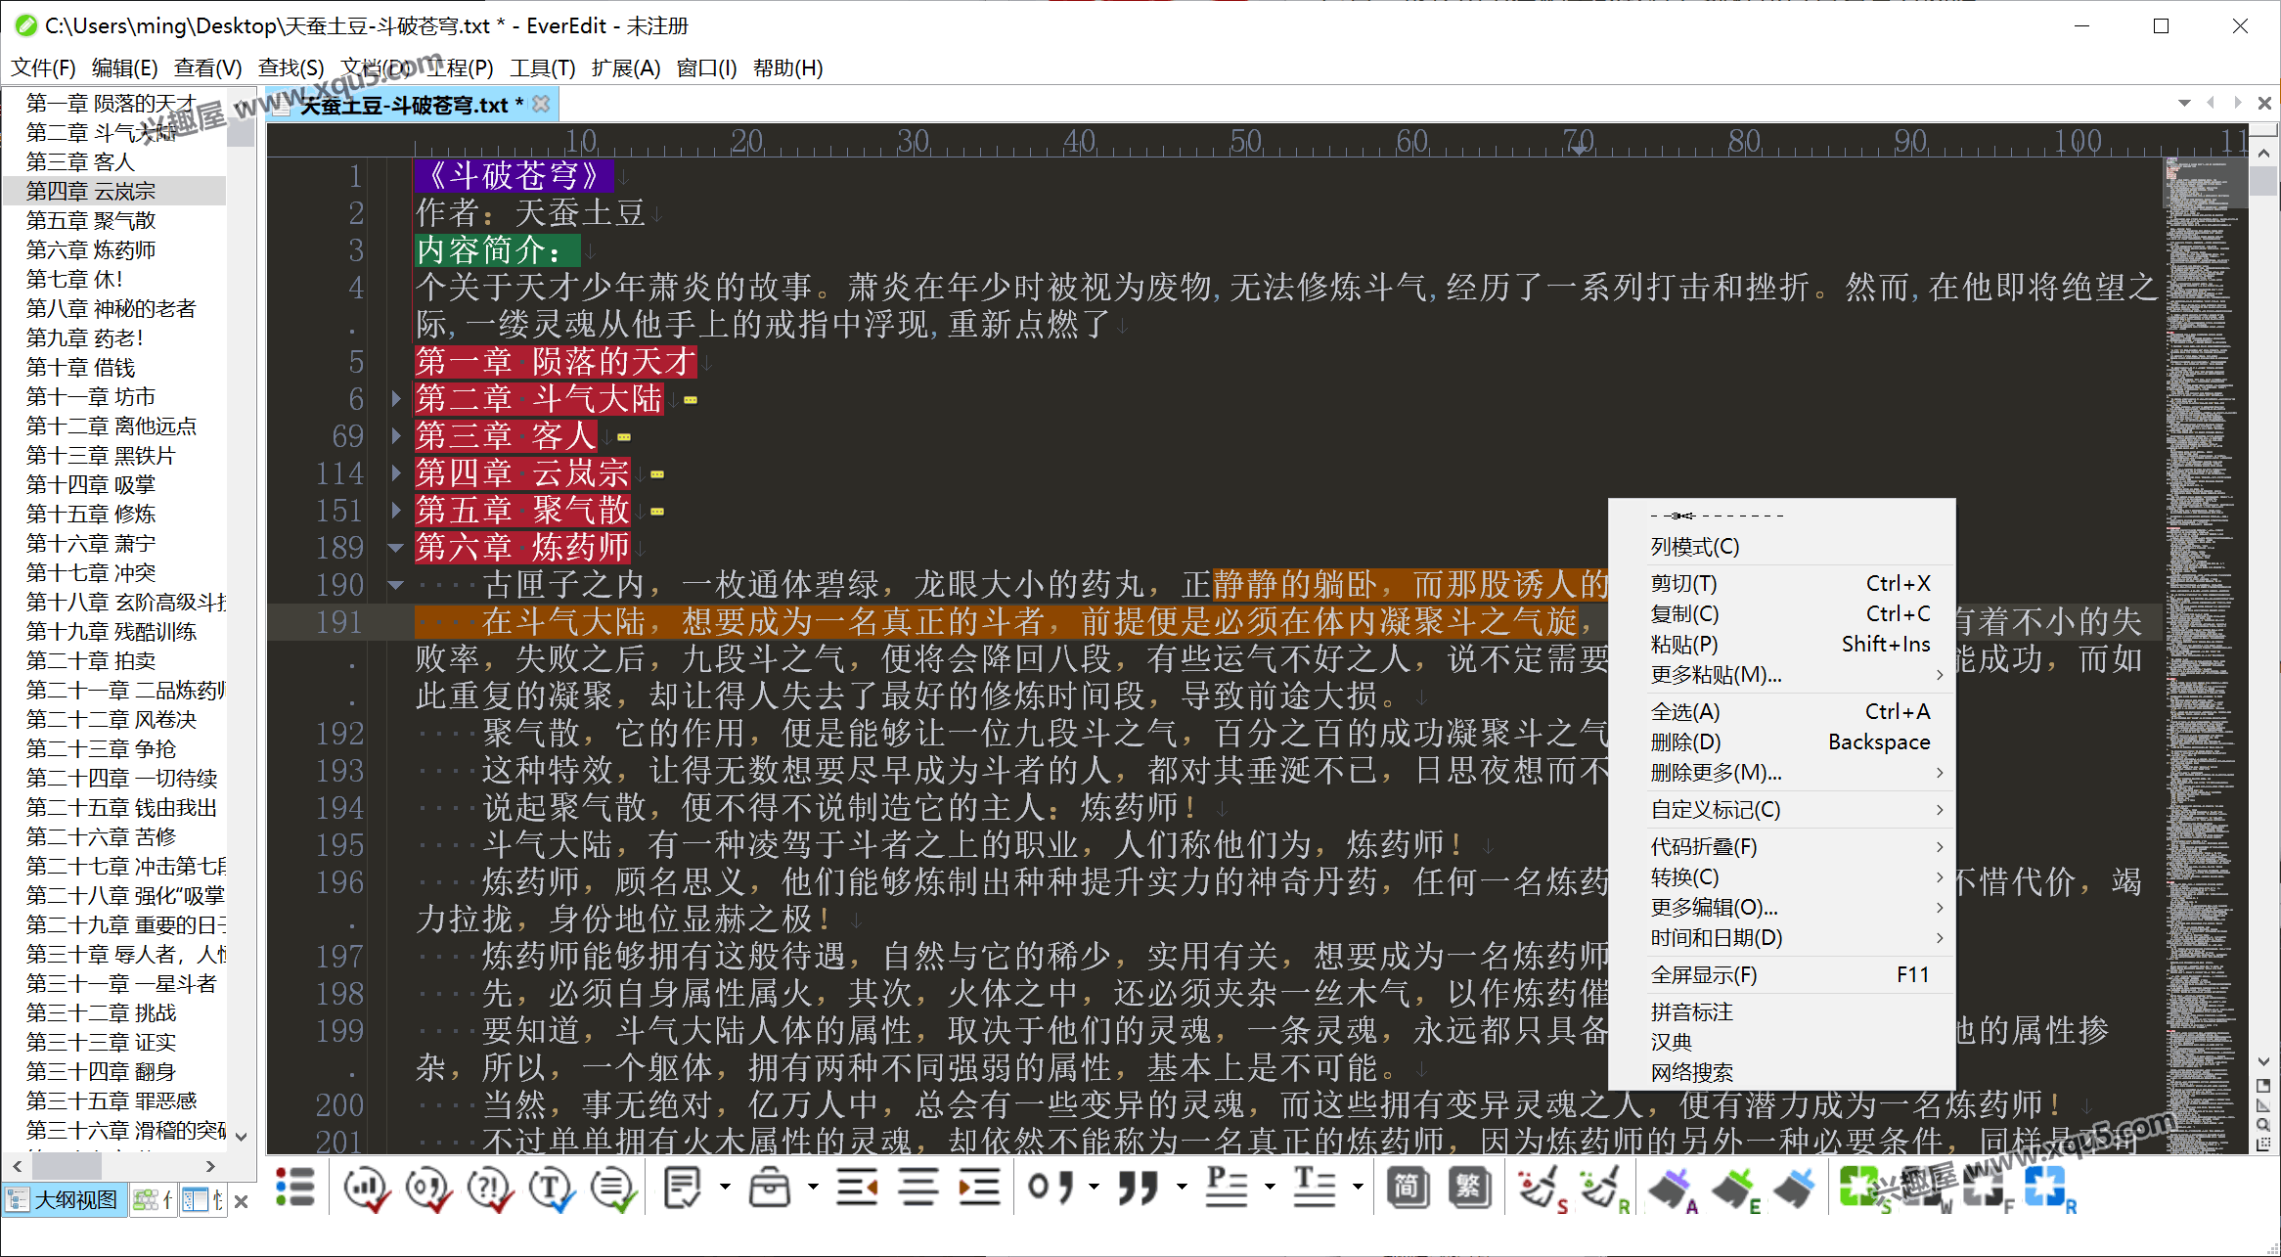Open the 查看(V) menu

tap(207, 67)
